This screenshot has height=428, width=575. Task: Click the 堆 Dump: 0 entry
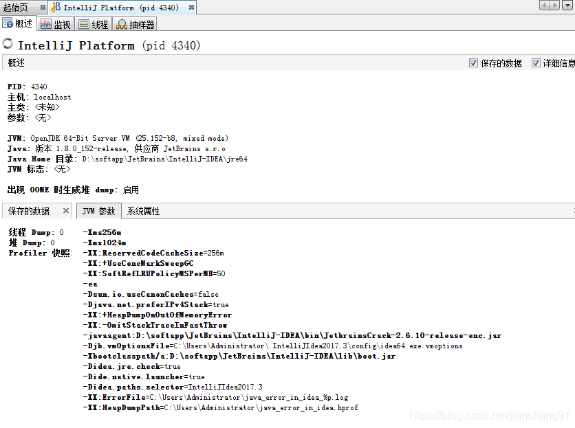(x=32, y=243)
